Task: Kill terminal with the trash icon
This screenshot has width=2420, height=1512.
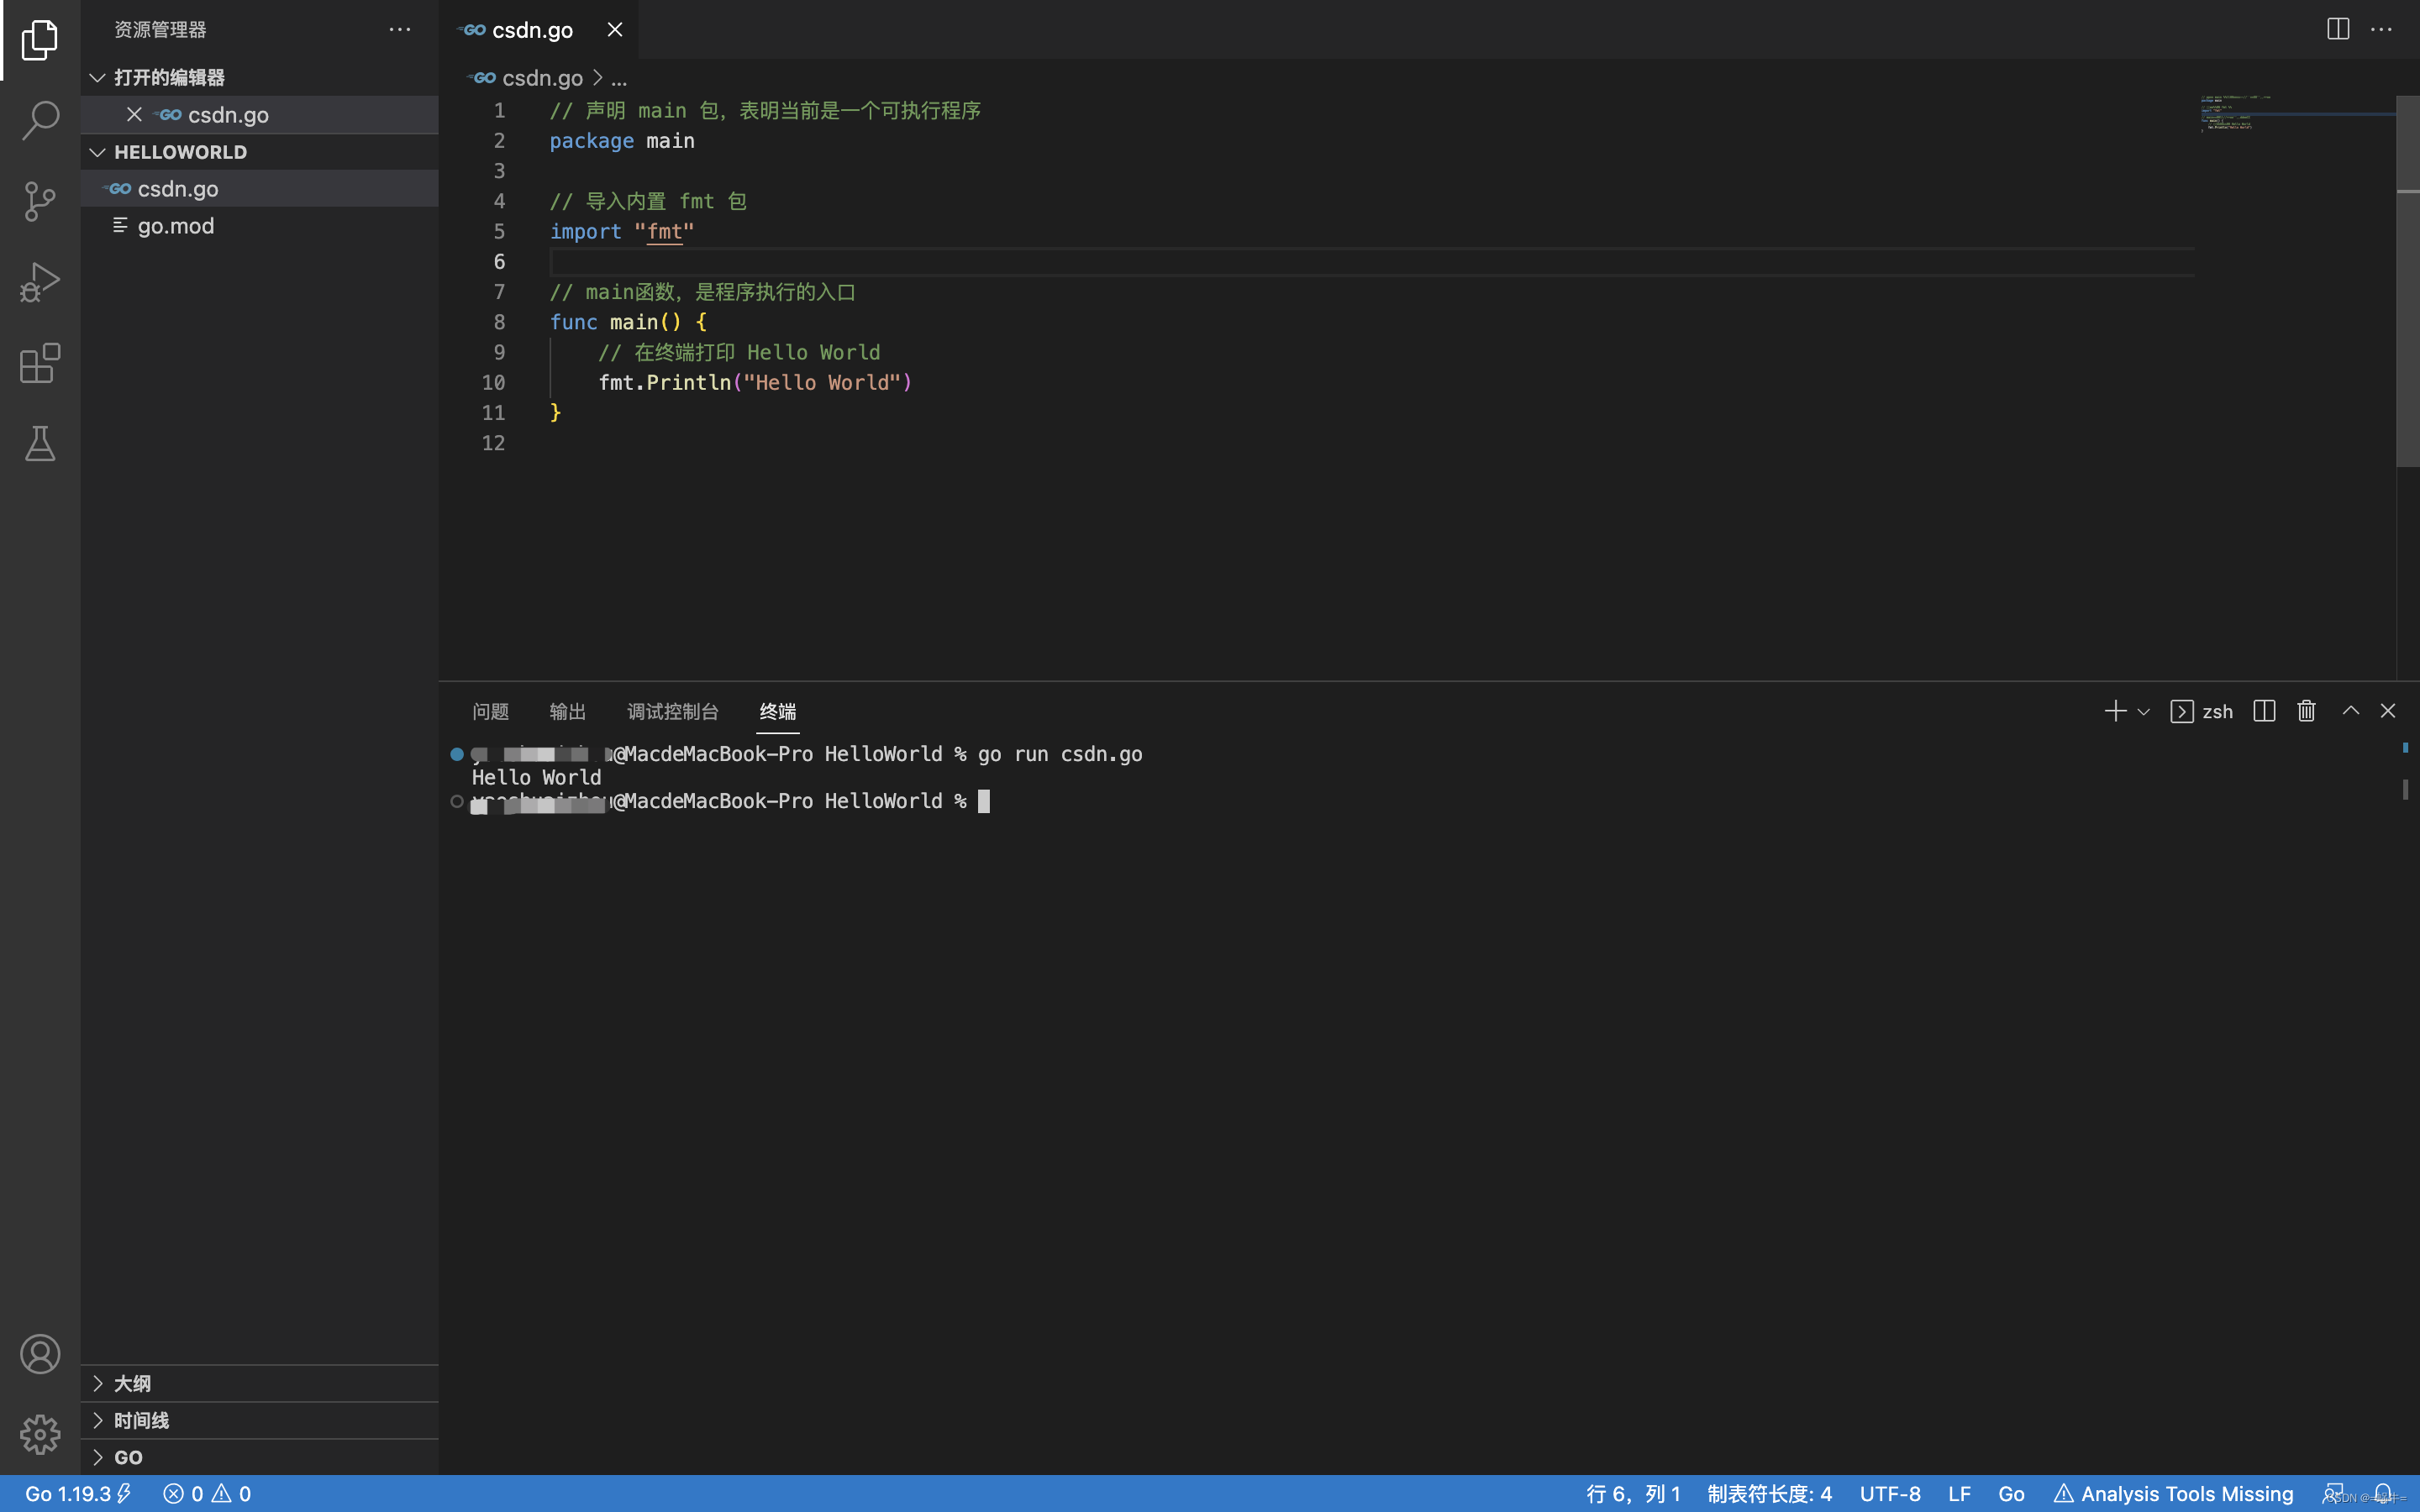Action: coord(2306,711)
